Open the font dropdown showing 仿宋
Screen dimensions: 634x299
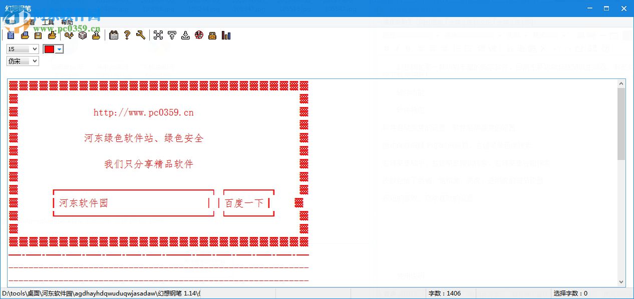pos(23,61)
